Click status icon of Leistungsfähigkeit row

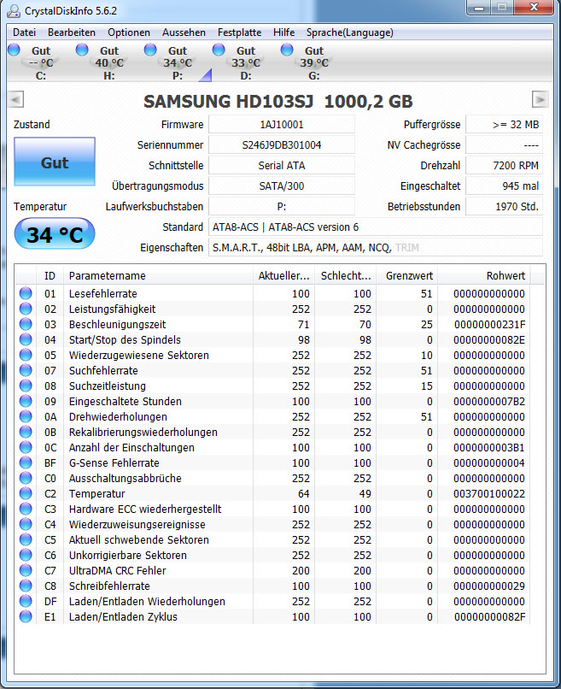click(x=26, y=309)
